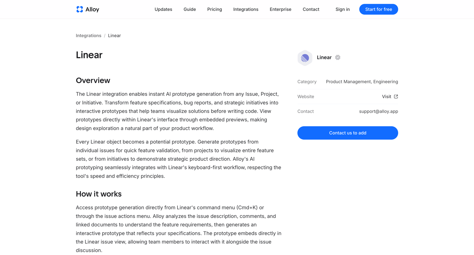Click the Start for free button
Image resolution: width=474 pixels, height=255 pixels.
(x=378, y=9)
